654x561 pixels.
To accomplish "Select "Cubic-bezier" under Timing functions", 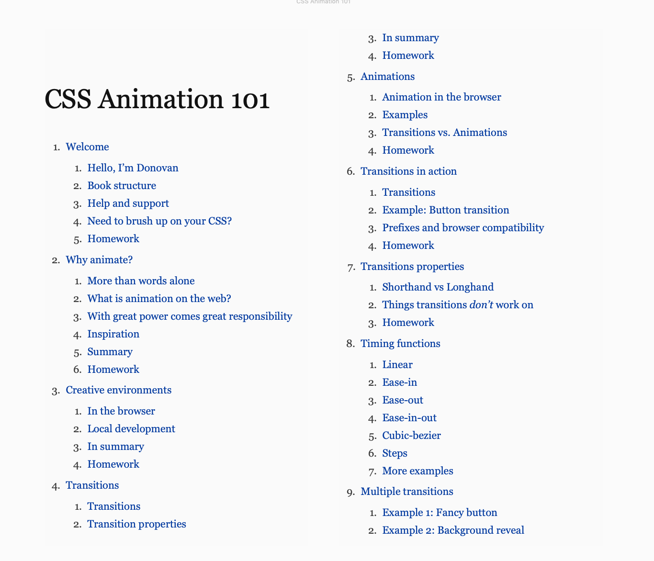I will [412, 435].
